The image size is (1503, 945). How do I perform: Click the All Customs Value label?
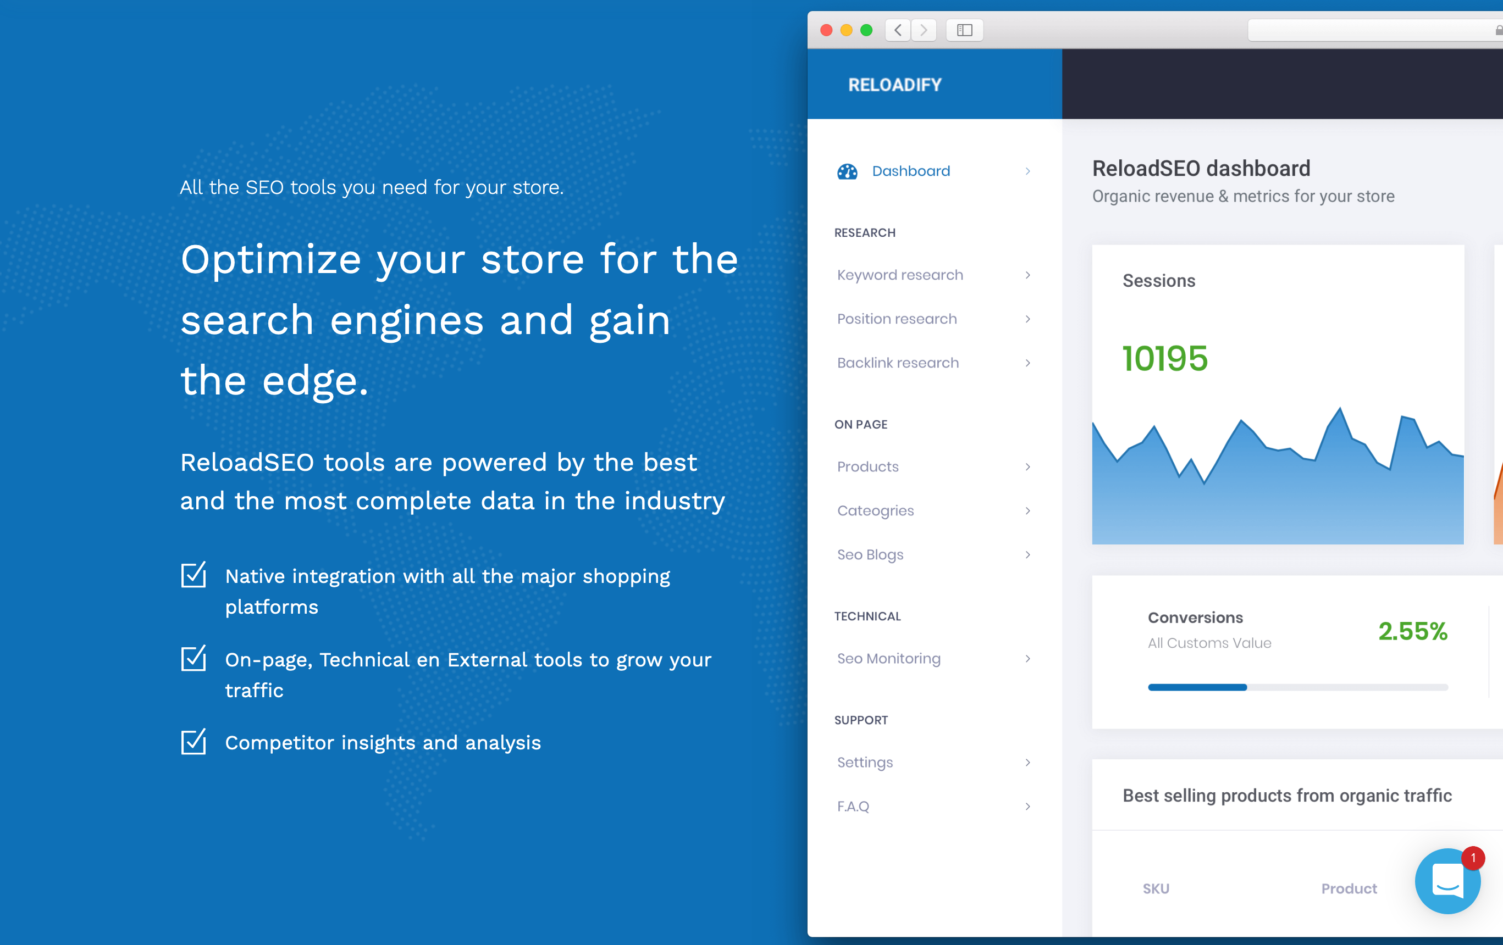tap(1209, 642)
